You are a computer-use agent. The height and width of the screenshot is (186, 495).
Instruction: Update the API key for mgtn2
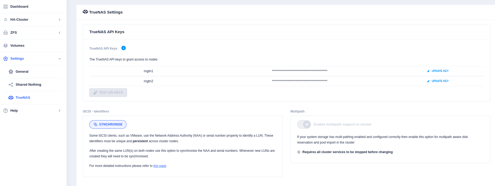point(438,81)
